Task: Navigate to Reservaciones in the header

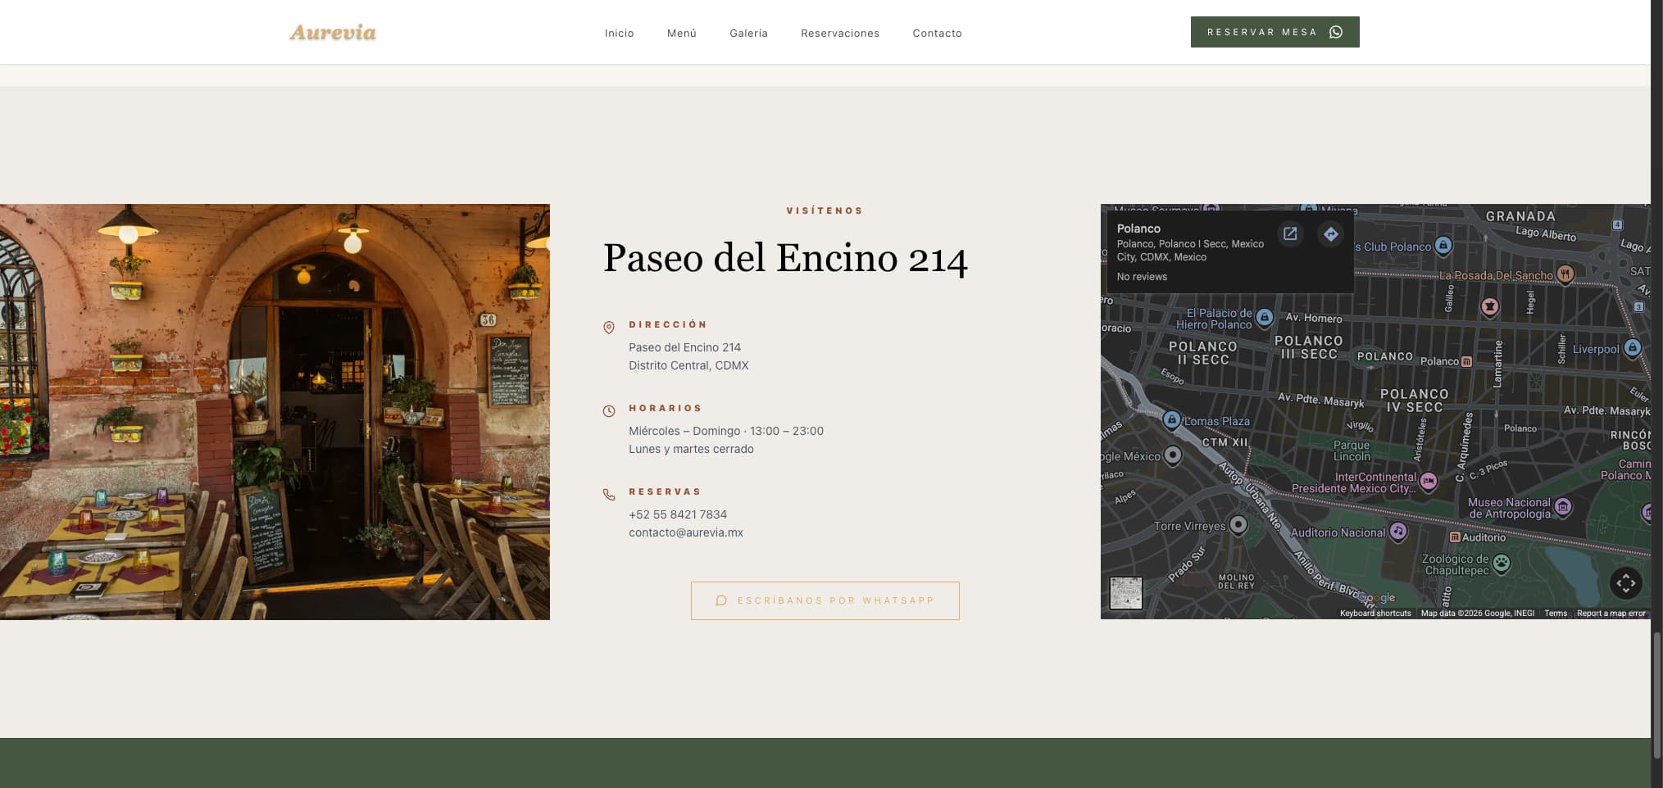Action: tap(840, 34)
